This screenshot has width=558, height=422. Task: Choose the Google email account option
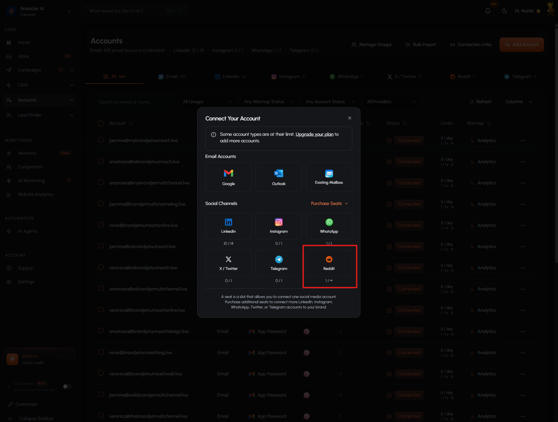tap(228, 177)
